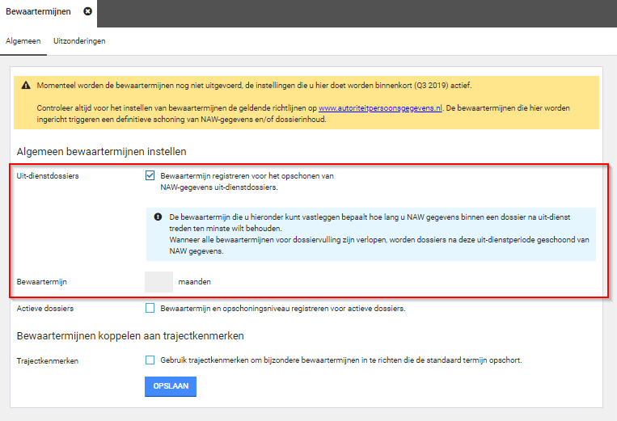The width and height of the screenshot is (617, 421).
Task: Switch to the Uitzonderingen tab
Action: pos(79,40)
